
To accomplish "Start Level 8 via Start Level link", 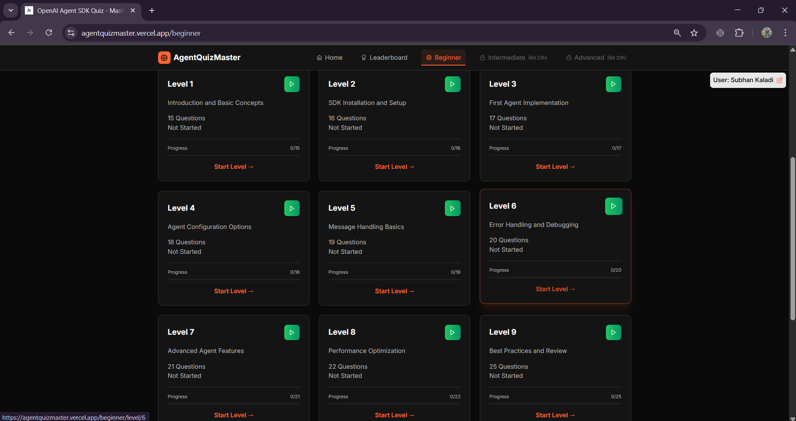I will click(394, 415).
